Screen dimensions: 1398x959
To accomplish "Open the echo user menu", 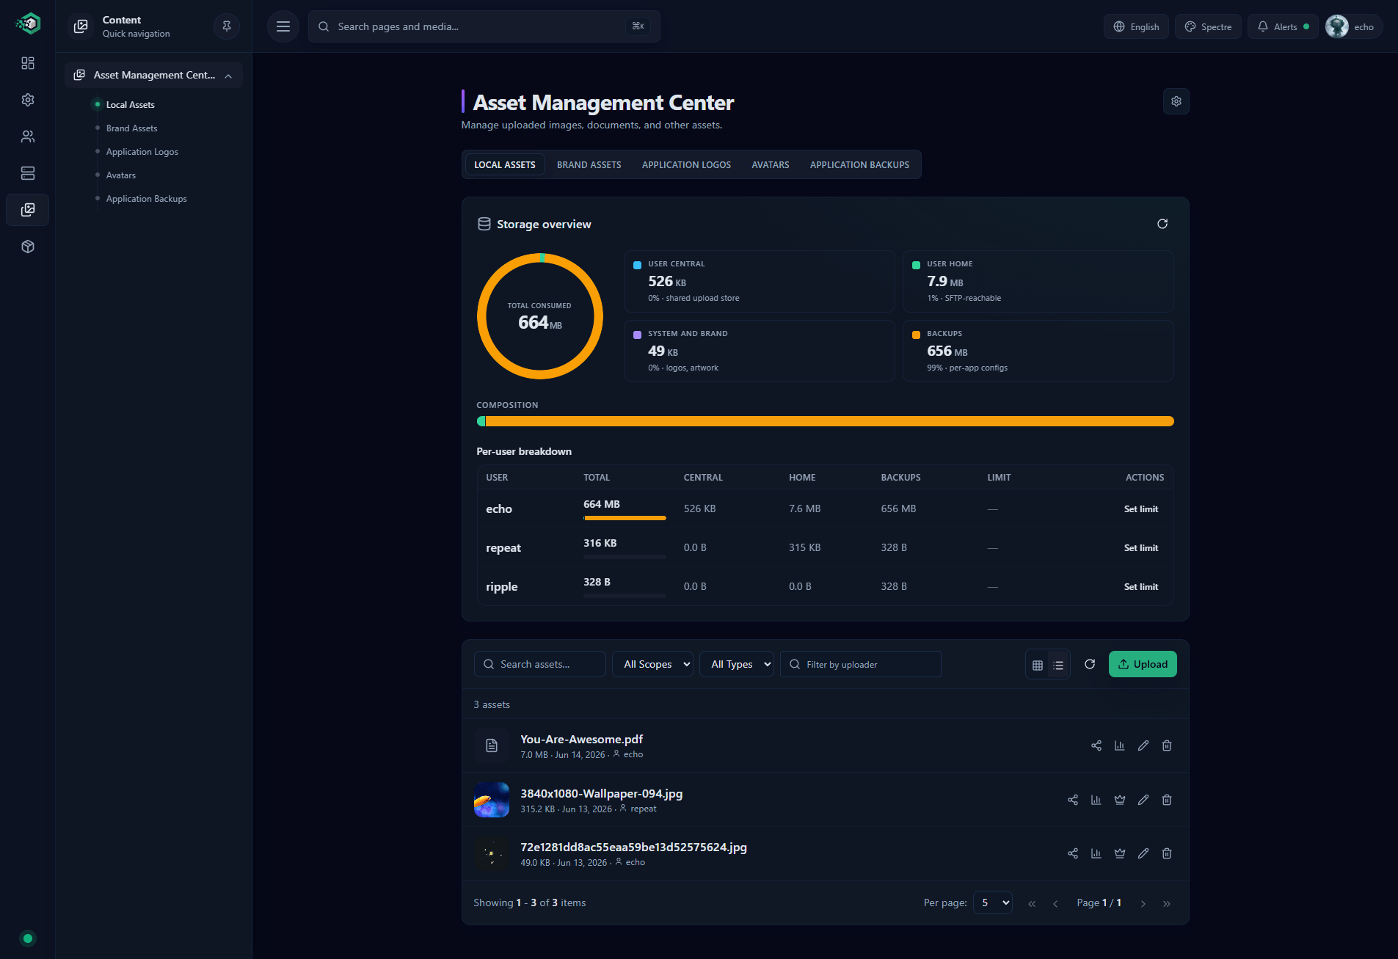I will (x=1353, y=26).
